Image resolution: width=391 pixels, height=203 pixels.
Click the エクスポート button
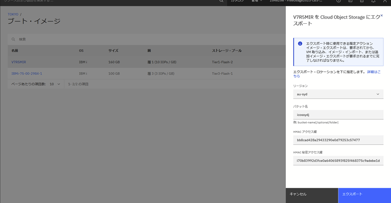365,195
